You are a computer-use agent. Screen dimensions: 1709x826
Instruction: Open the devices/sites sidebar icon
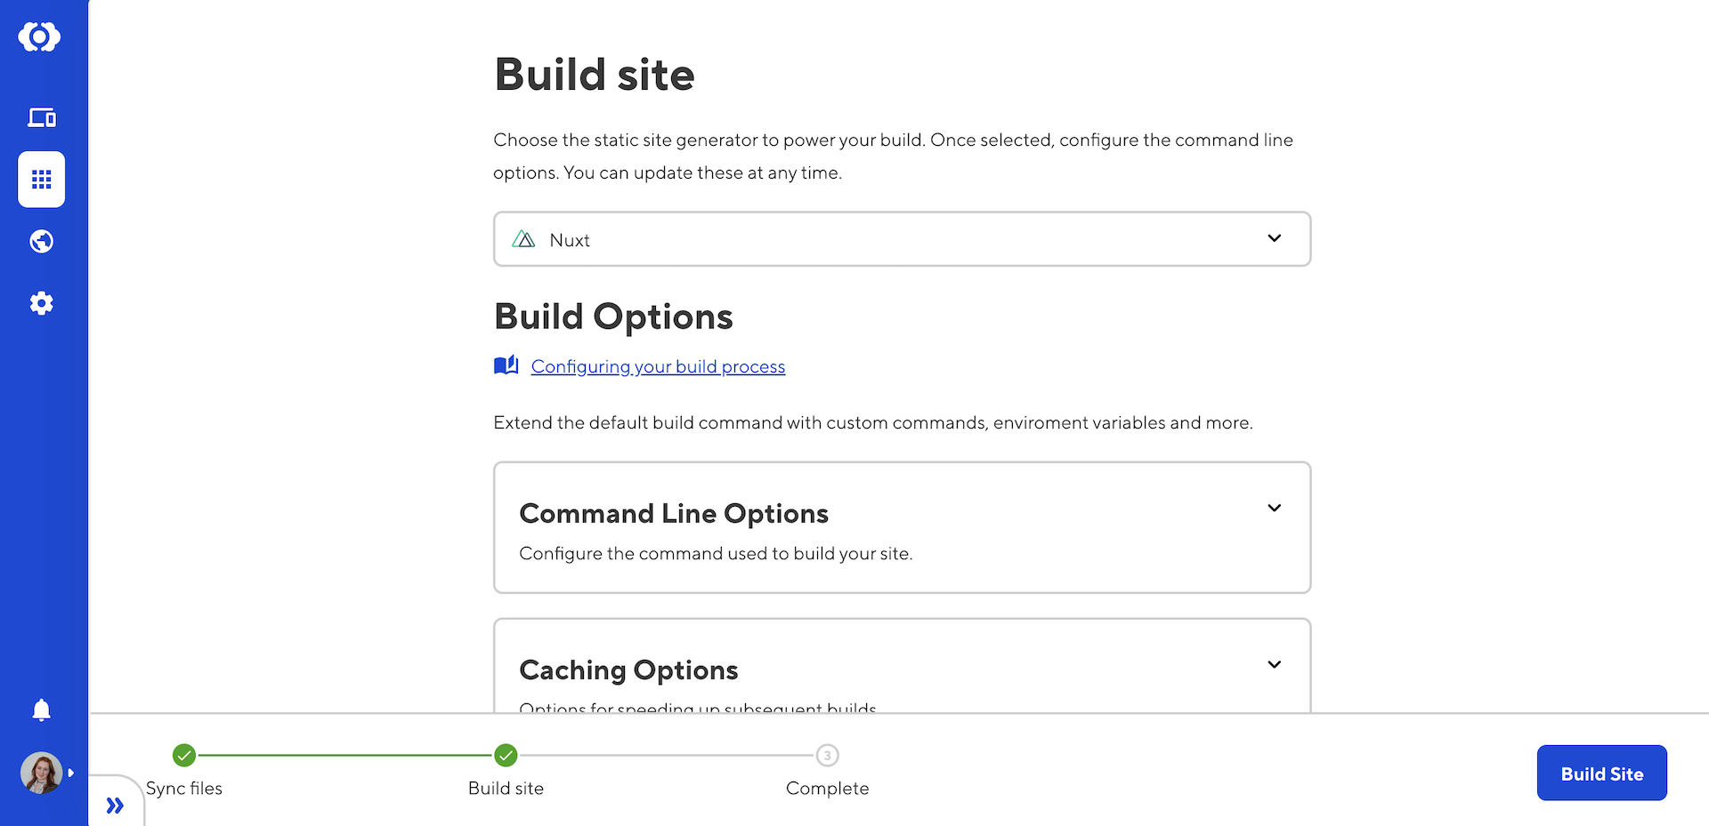(42, 117)
